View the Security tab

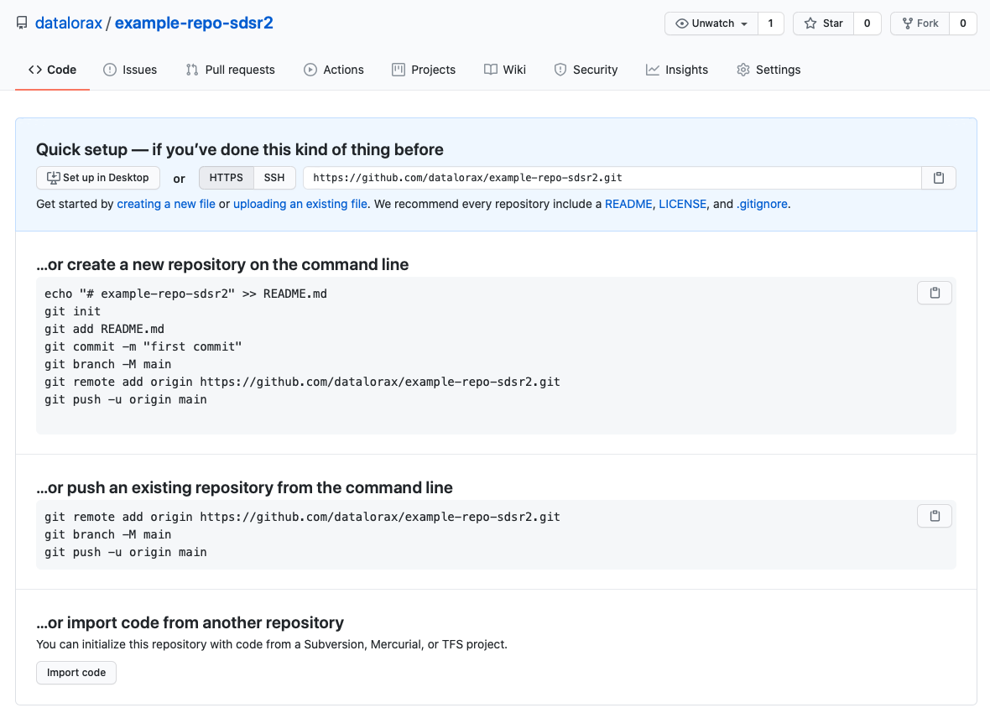pos(586,70)
